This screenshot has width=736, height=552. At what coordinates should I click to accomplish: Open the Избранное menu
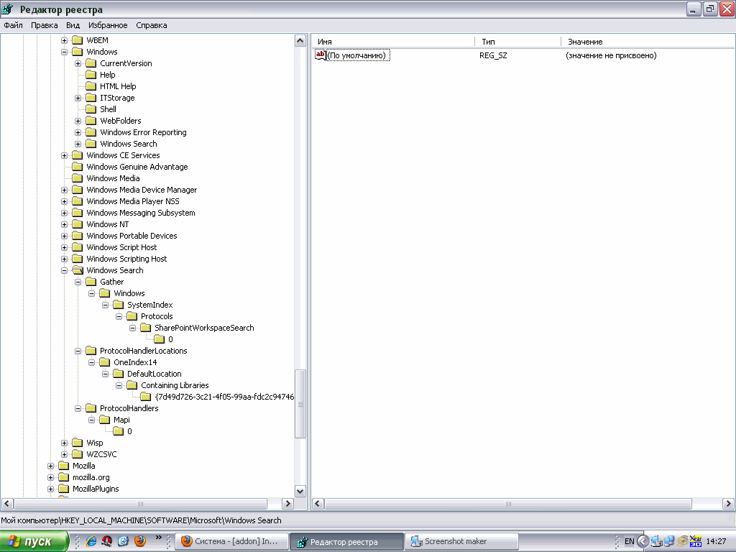click(107, 25)
